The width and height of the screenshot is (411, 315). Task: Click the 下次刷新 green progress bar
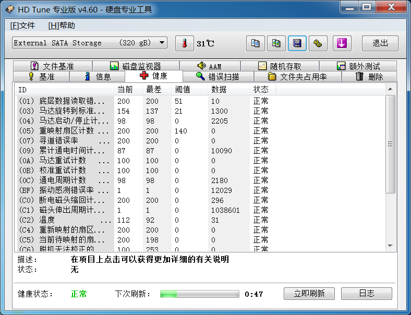pos(199,294)
